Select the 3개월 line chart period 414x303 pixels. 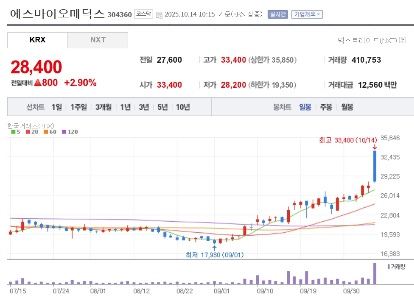(103, 107)
